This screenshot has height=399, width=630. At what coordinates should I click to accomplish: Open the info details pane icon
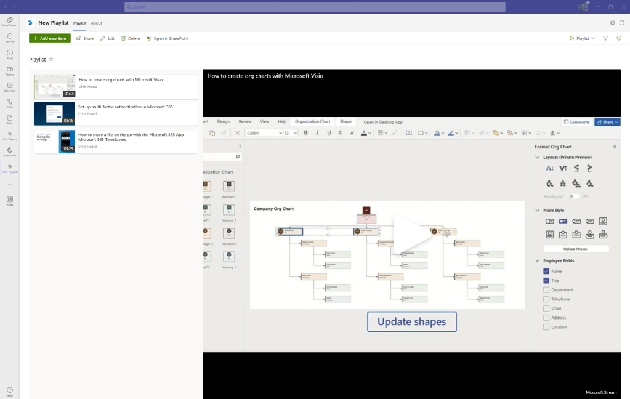619,38
